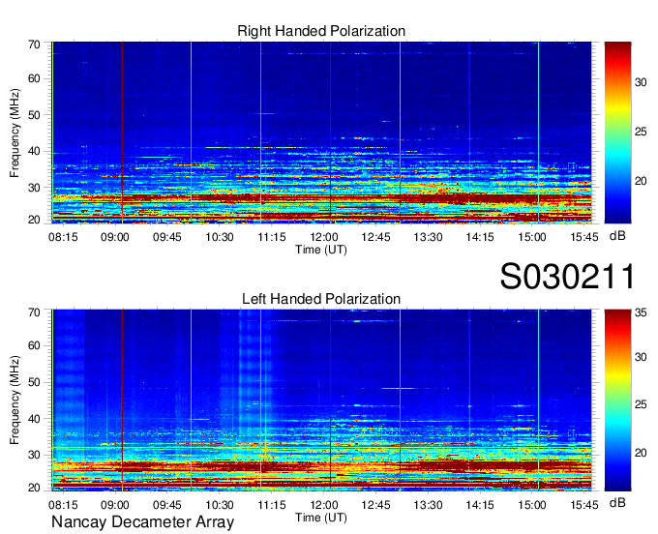Image resolution: width=658 pixels, height=534 pixels.
Task: Click 08:15 time tick under Right Handed plot
Action: click(63, 237)
